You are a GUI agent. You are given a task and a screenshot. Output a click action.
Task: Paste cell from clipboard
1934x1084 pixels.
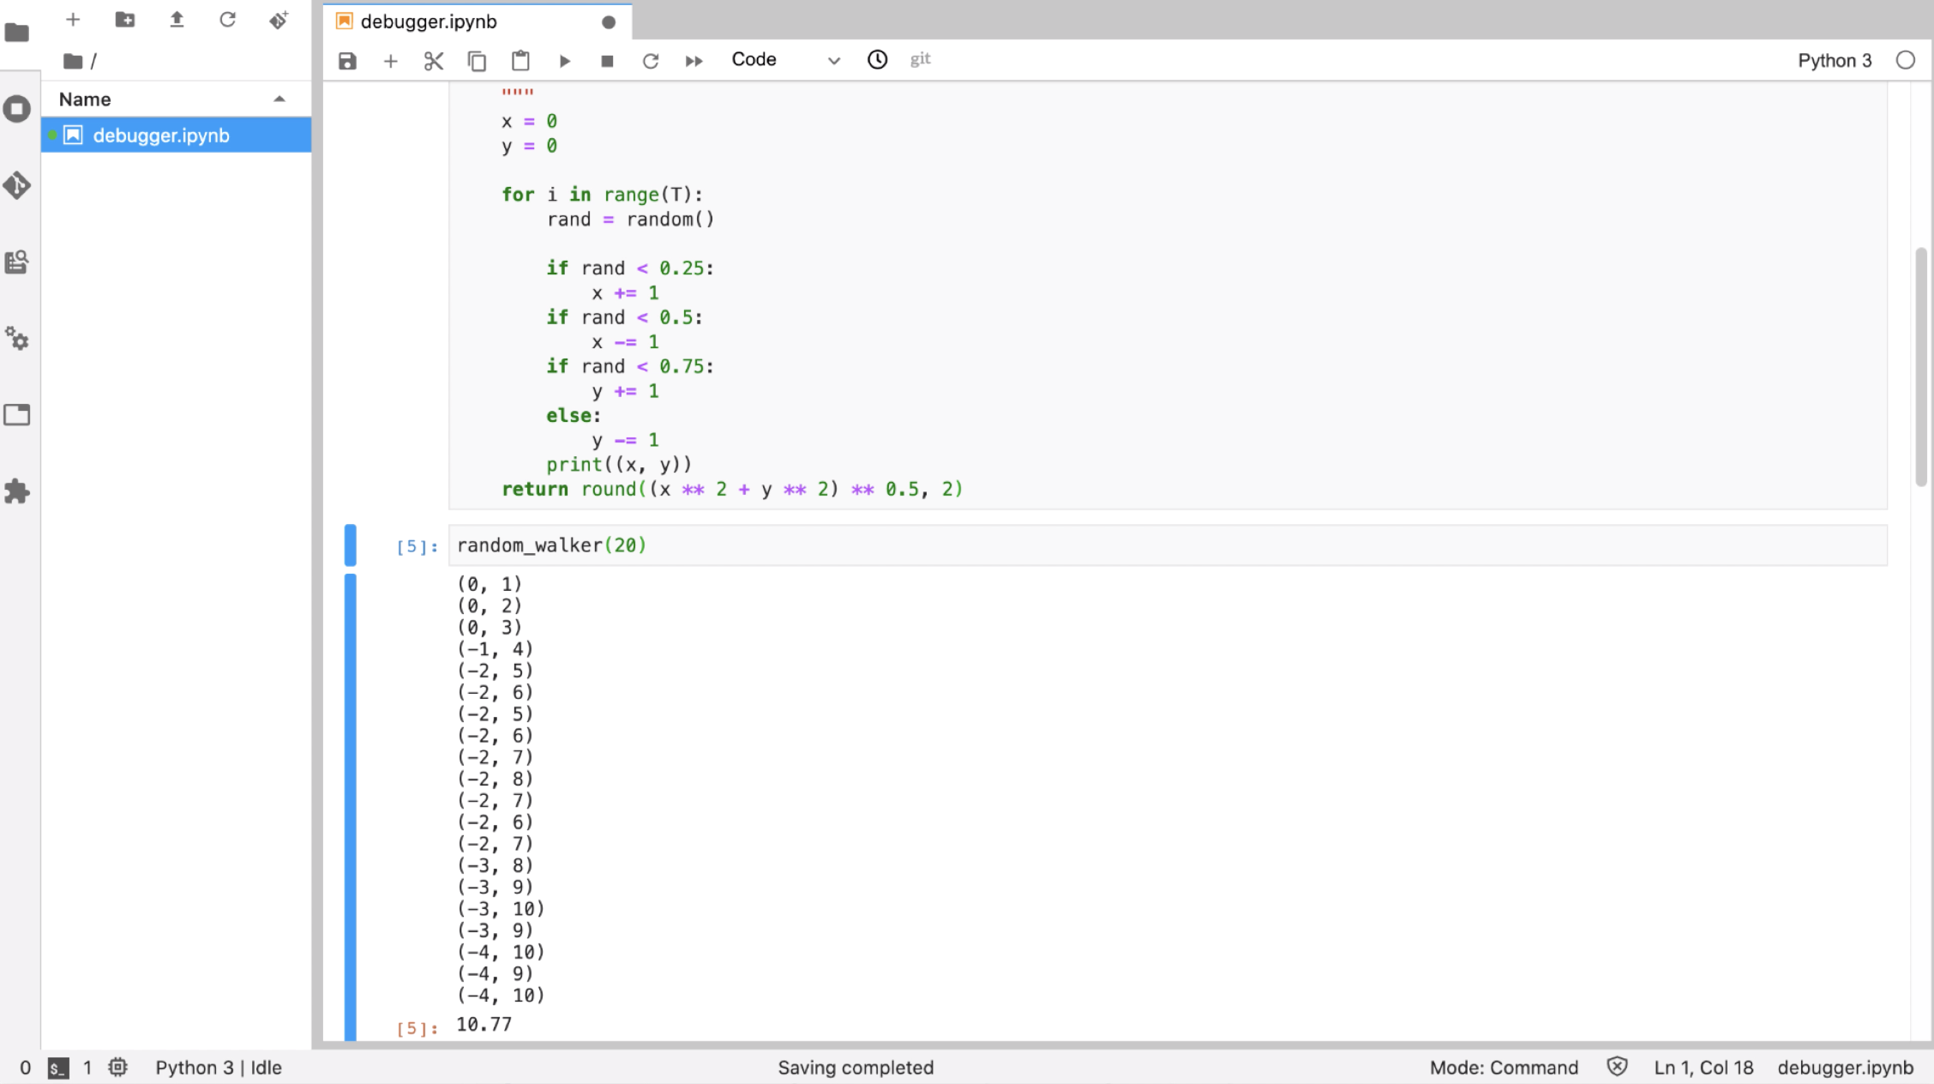pyautogui.click(x=520, y=61)
